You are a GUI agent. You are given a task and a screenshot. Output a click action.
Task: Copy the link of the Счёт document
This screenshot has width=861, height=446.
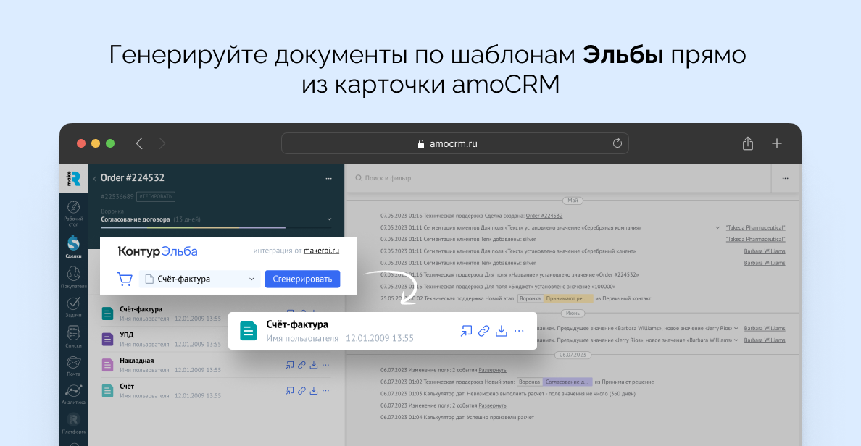301,390
